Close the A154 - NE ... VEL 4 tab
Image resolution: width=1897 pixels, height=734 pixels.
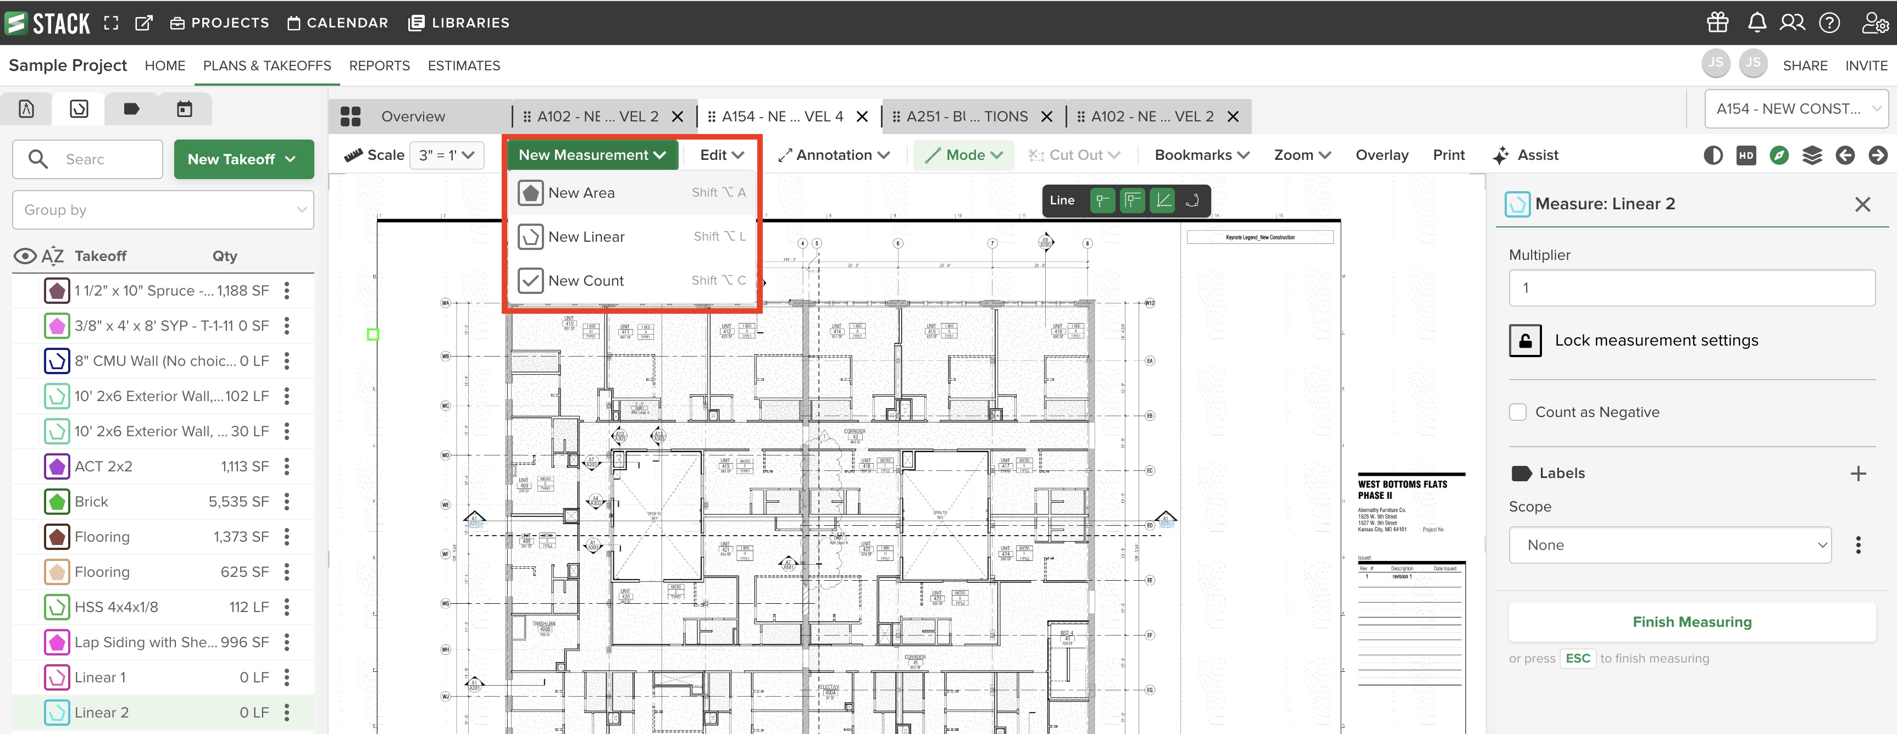(x=862, y=116)
